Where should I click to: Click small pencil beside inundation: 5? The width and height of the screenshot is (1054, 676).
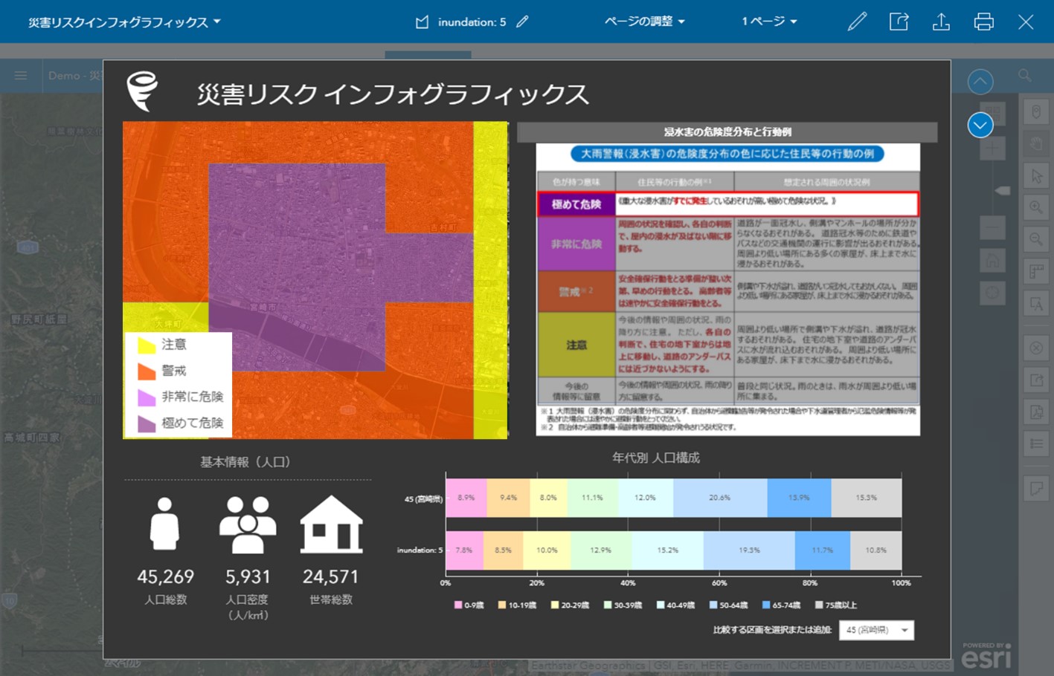point(522,22)
